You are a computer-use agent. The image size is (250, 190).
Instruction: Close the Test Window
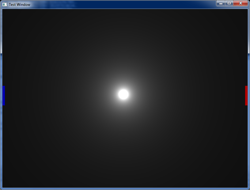(241, 3)
